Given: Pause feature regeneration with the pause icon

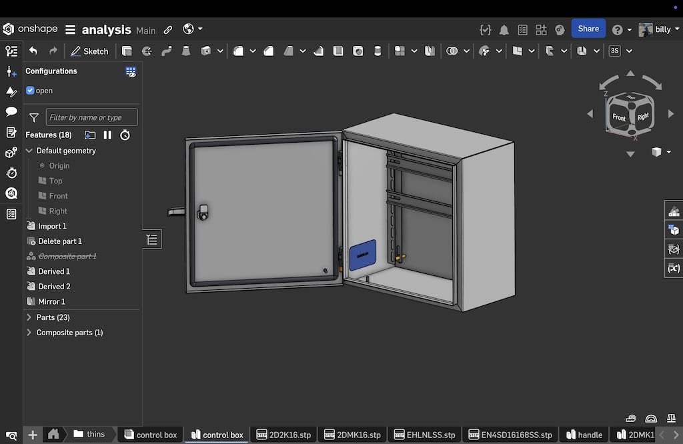Looking at the screenshot, I should click(x=107, y=135).
